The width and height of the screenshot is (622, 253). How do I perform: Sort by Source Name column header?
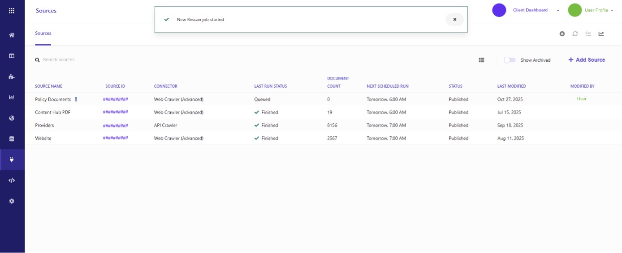tap(49, 86)
